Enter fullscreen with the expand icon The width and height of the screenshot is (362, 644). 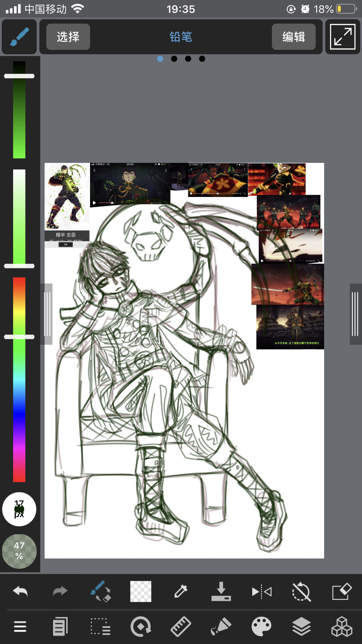coord(342,37)
